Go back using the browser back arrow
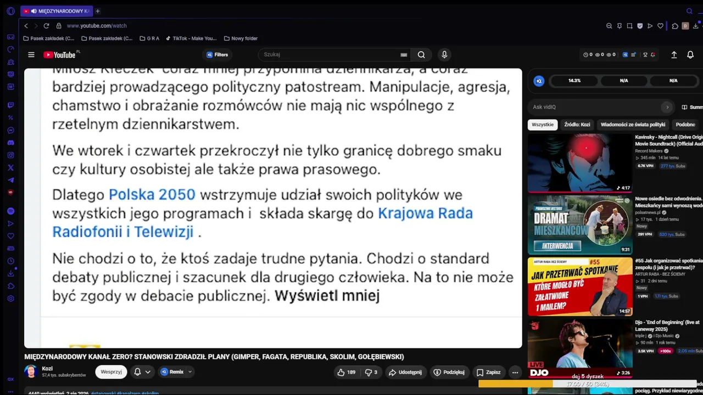The width and height of the screenshot is (703, 395). click(26, 26)
